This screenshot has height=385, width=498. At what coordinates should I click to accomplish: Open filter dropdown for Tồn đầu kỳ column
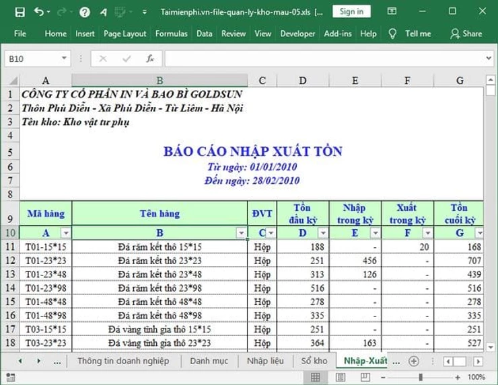pyautogui.click(x=323, y=233)
